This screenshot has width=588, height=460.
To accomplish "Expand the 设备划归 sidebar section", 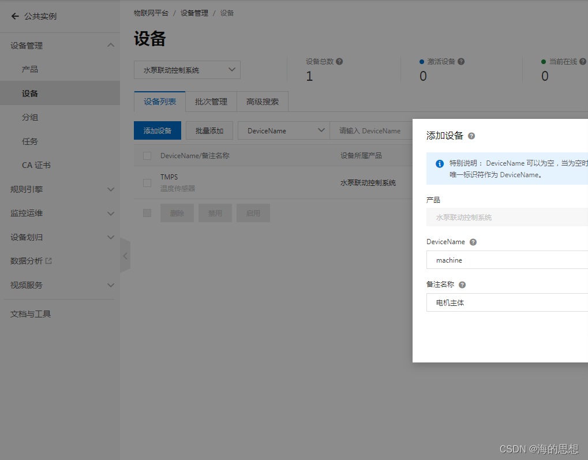I will pyautogui.click(x=111, y=237).
